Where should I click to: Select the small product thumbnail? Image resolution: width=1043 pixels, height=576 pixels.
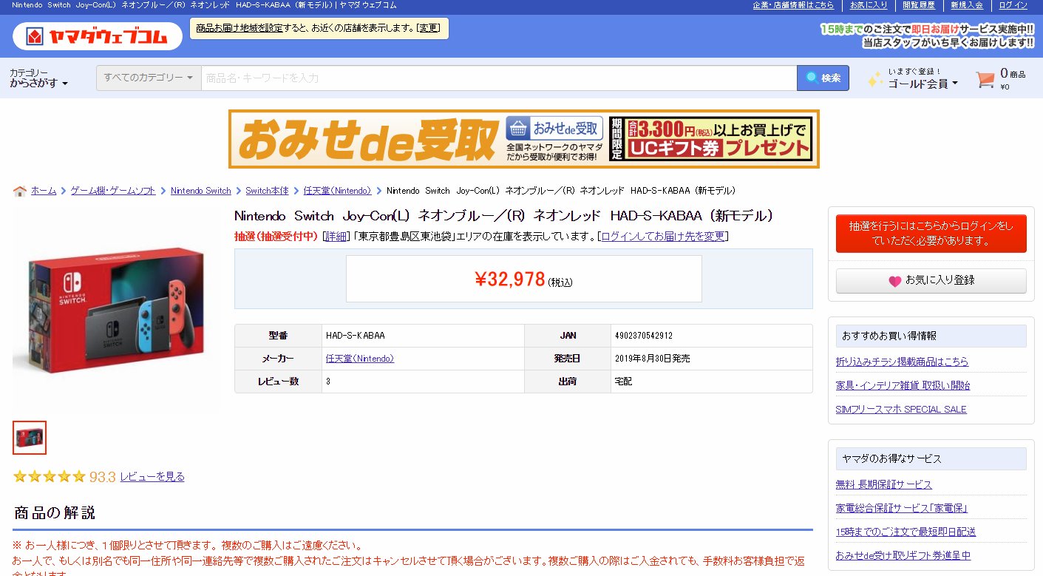(x=30, y=438)
